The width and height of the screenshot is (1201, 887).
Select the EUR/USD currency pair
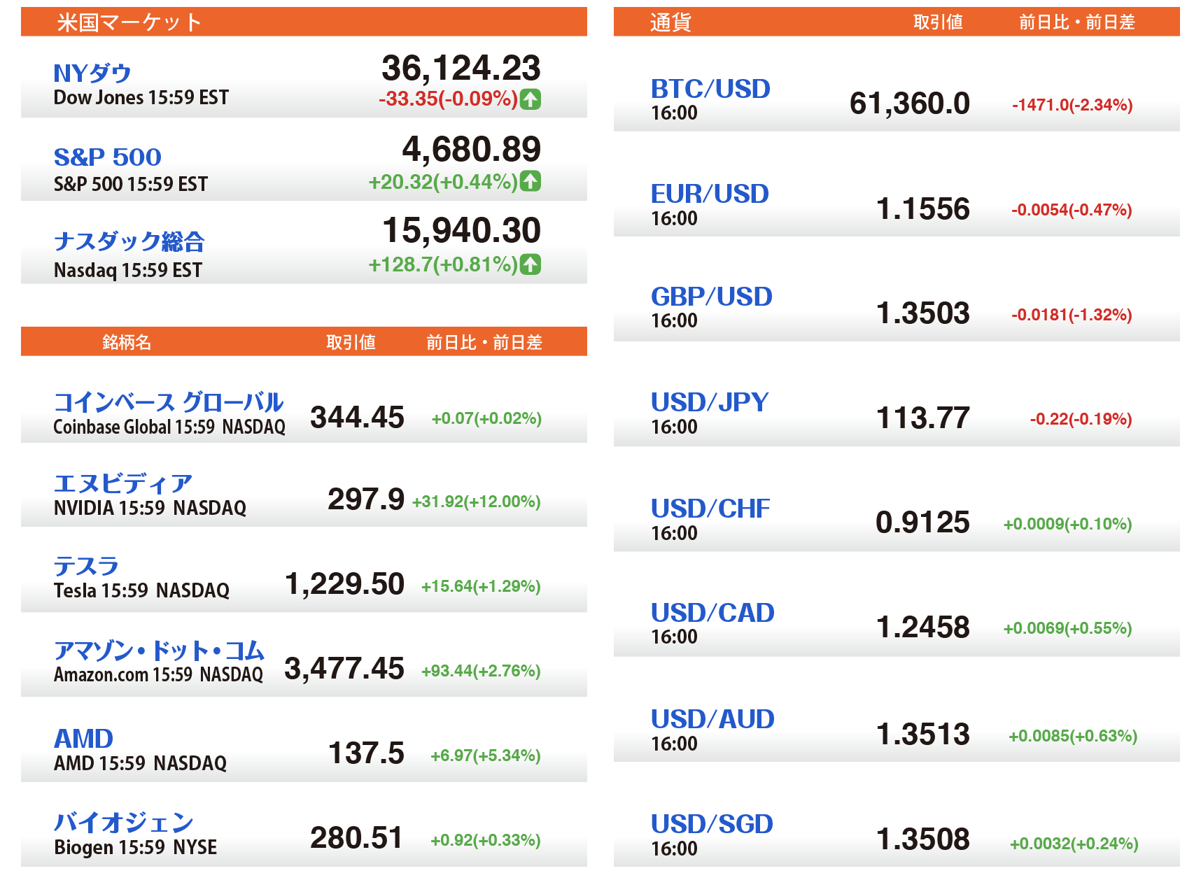(x=710, y=194)
